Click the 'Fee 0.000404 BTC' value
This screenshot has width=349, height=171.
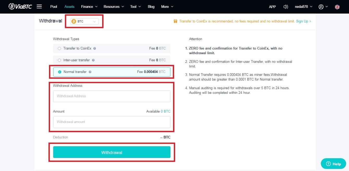point(151,72)
